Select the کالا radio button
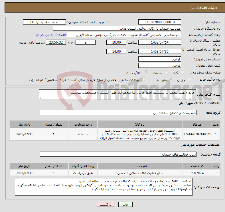 pos(182,72)
